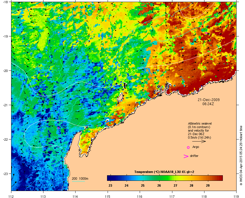Click the colour bar tick label '28'

pyautogui.click(x=191, y=185)
